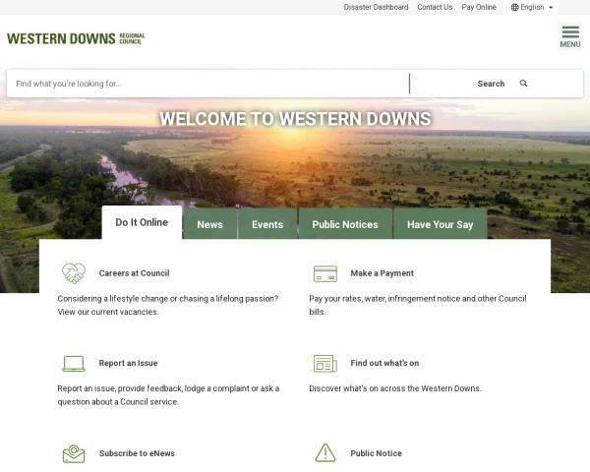
Task: Open the Careers at Council link
Action: [134, 273]
